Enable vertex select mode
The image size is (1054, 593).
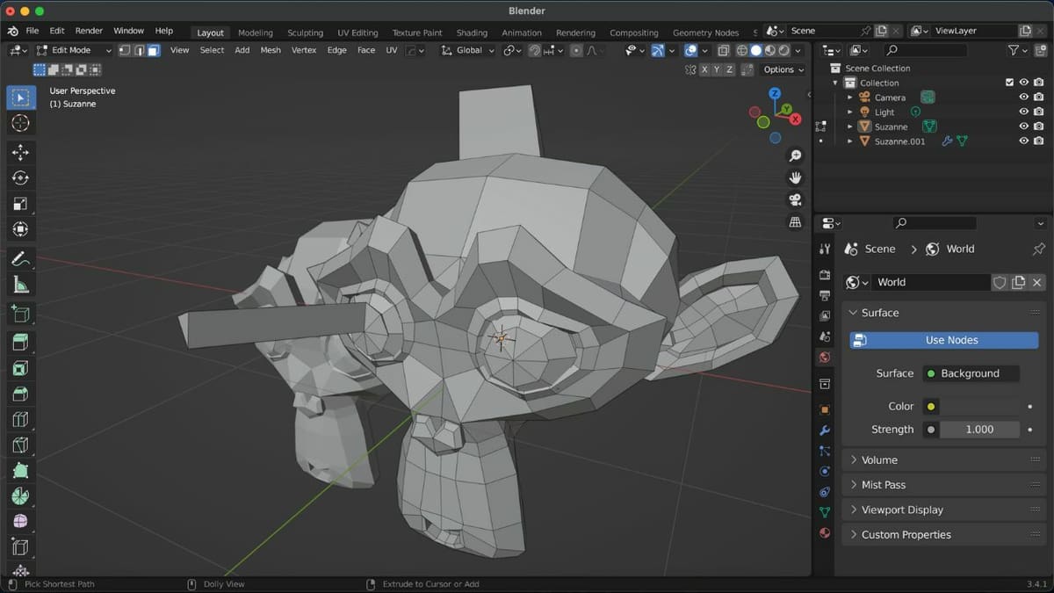tap(125, 50)
